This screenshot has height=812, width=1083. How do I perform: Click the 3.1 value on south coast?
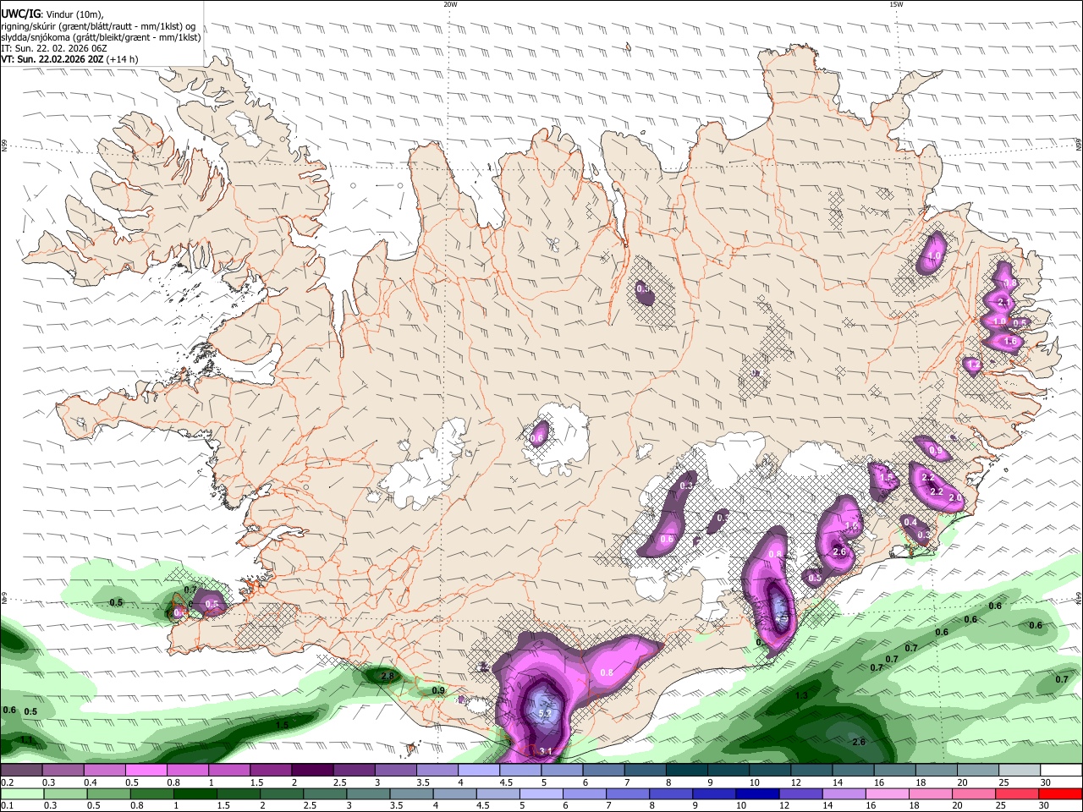coord(546,751)
